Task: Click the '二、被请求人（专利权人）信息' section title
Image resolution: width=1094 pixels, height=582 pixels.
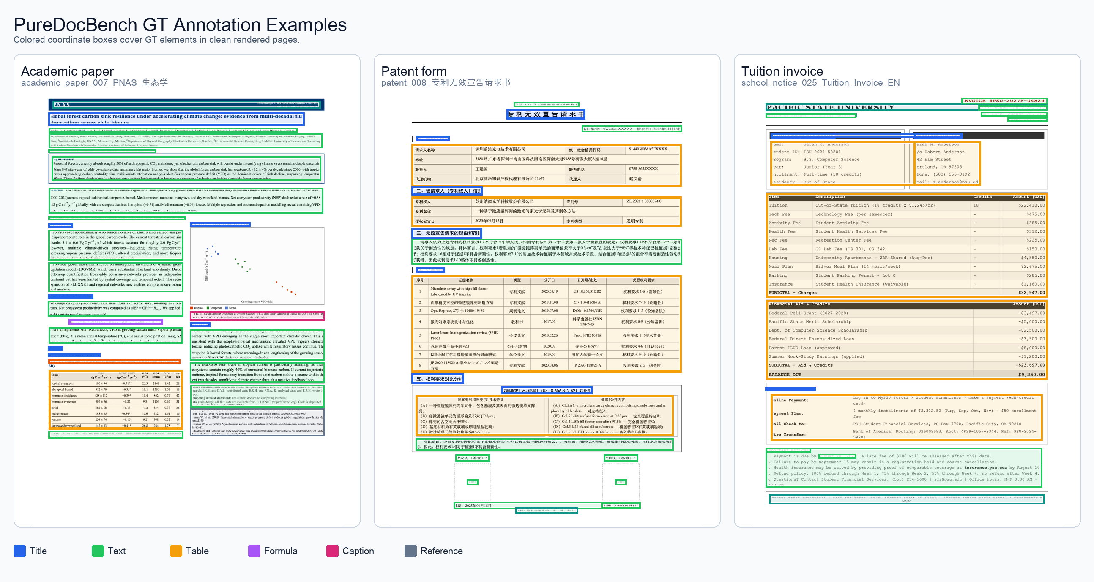Action: point(446,190)
